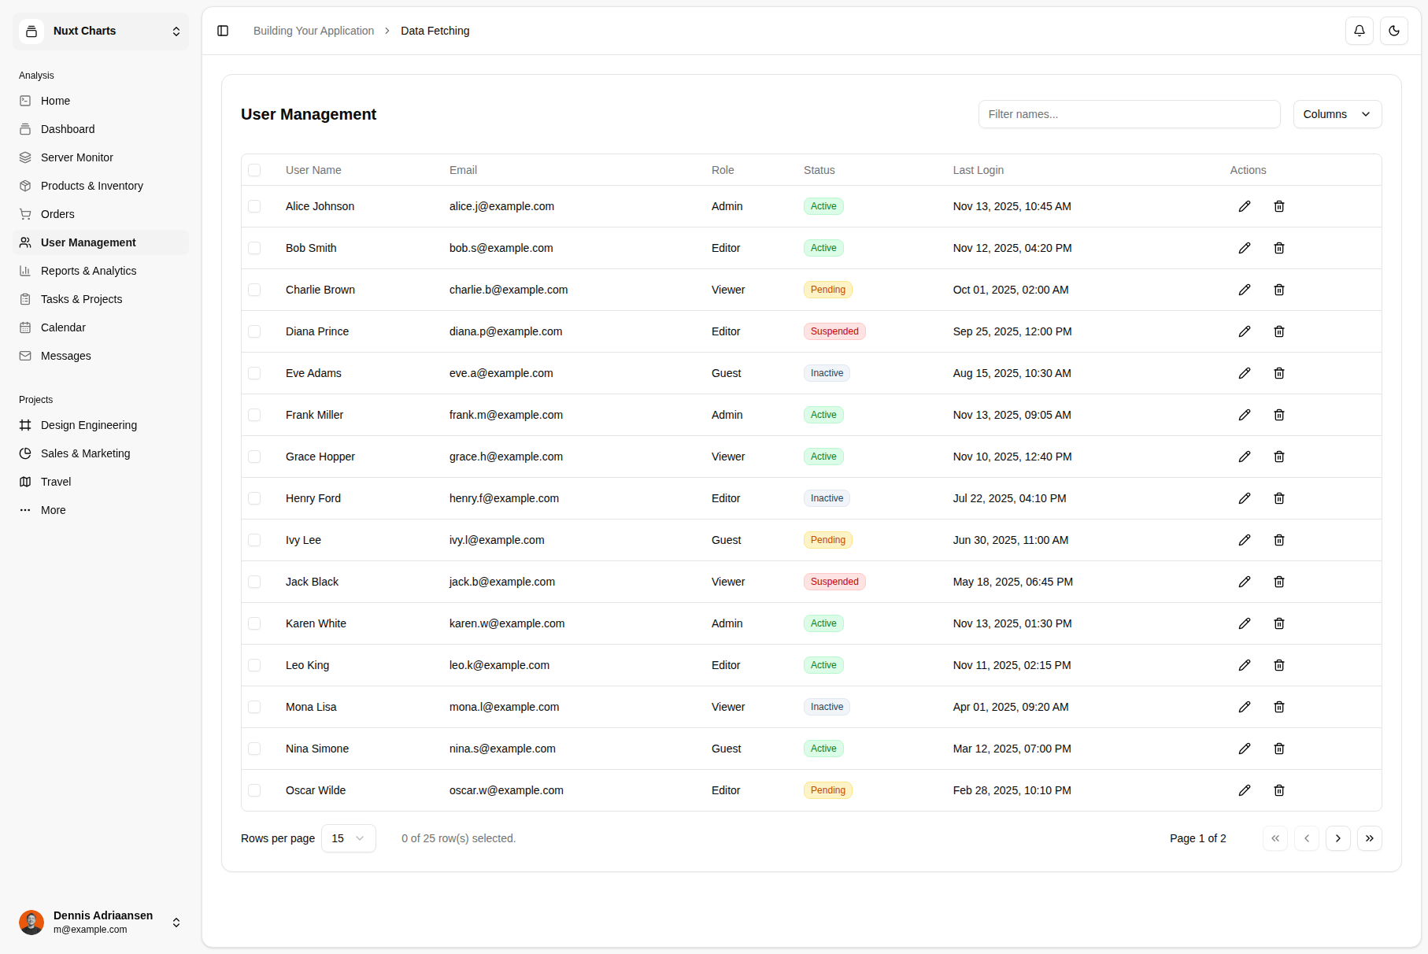Expand the Nuxt Charts workspace switcher
This screenshot has width=1428, height=954.
pos(101,31)
